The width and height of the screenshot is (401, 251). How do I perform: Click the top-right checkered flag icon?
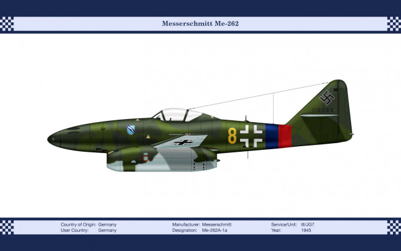pos(394,24)
